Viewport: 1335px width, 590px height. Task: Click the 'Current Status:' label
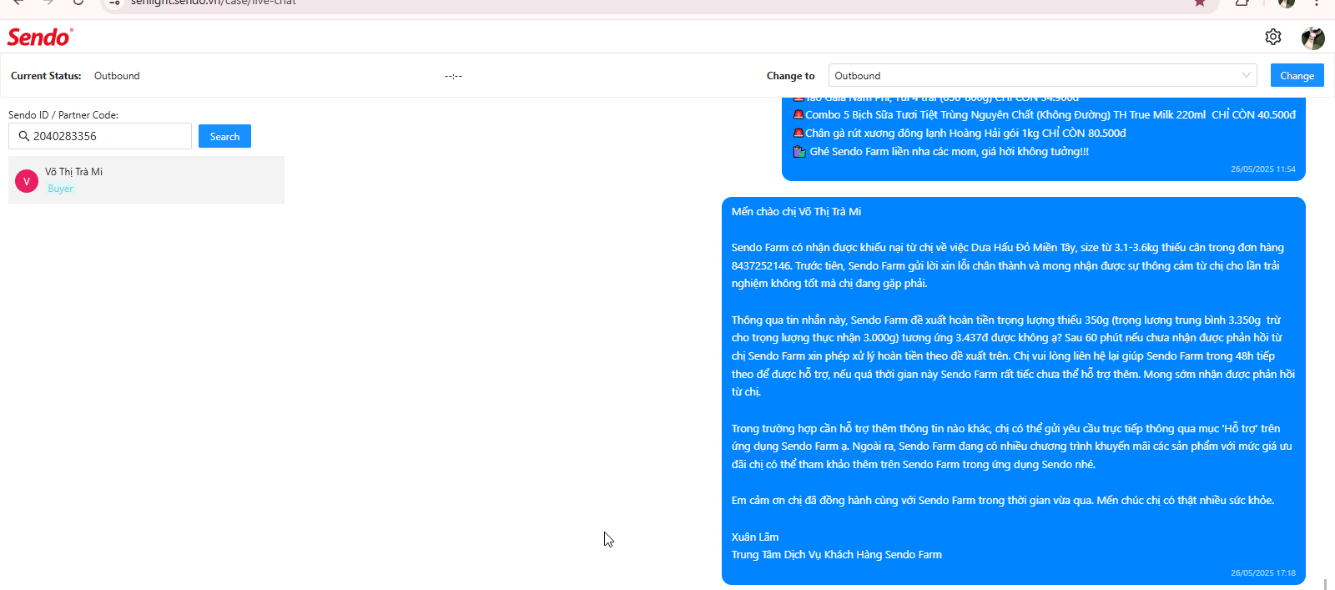coord(46,76)
